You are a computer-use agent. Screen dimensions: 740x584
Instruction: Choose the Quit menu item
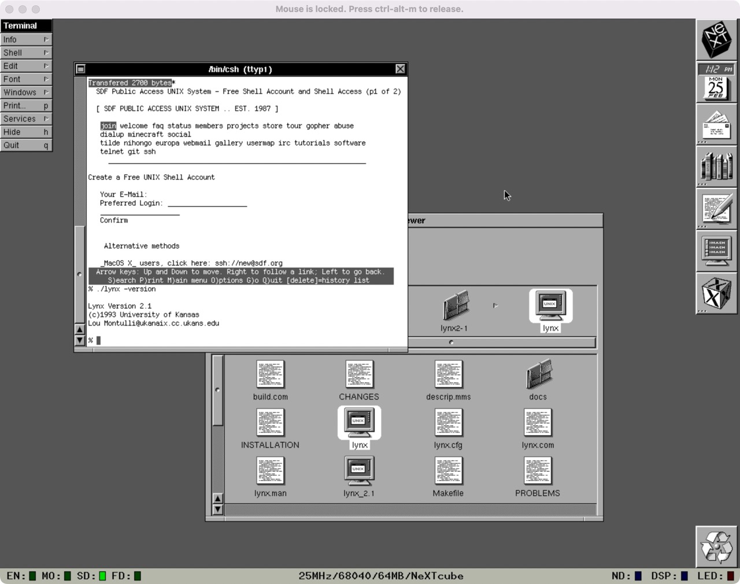click(x=26, y=145)
